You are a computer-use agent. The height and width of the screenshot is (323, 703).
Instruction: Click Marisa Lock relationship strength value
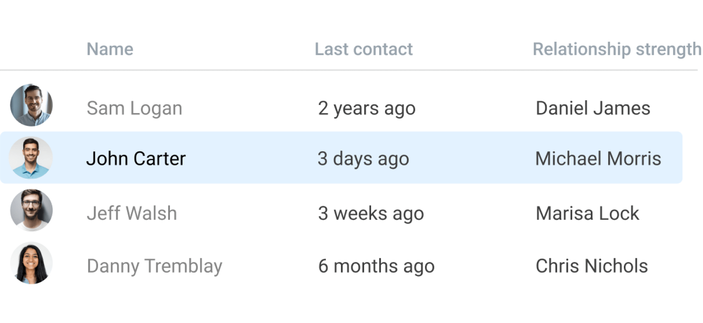(x=587, y=213)
